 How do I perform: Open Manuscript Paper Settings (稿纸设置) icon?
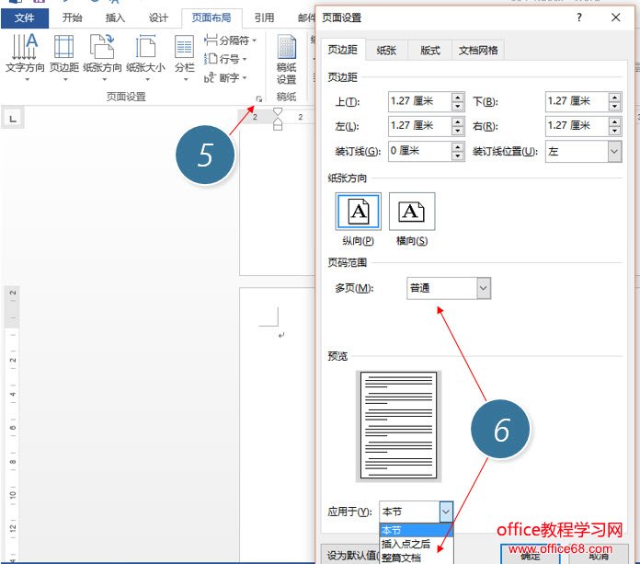tap(287, 60)
